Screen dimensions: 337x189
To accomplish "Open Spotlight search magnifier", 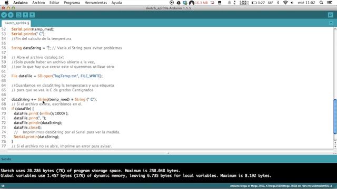I will click(321, 3).
